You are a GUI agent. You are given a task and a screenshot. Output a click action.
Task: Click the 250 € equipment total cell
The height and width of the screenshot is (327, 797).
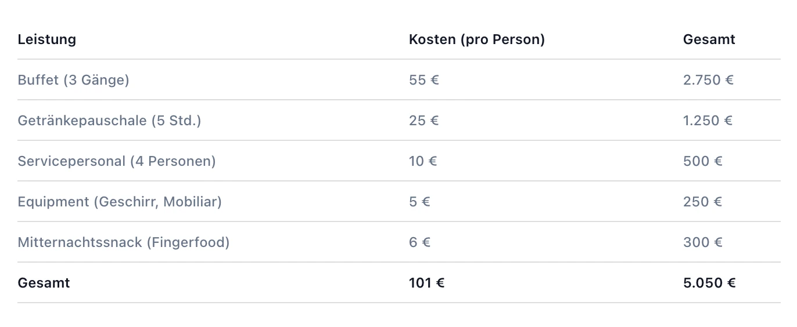tap(702, 202)
